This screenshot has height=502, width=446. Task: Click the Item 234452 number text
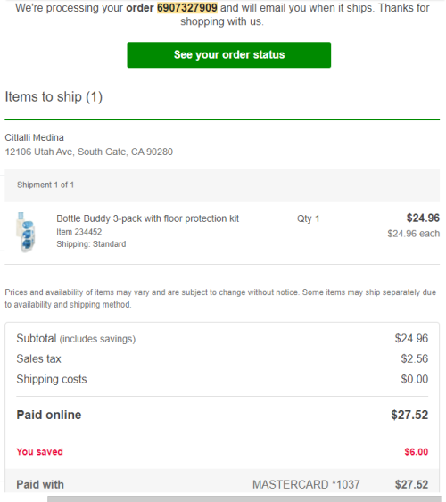[79, 232]
